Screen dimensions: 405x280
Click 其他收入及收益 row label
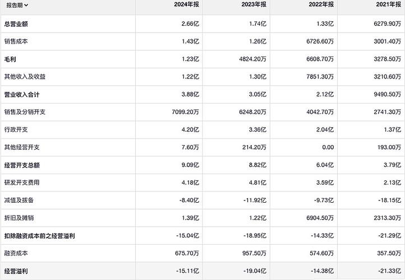coord(23,76)
